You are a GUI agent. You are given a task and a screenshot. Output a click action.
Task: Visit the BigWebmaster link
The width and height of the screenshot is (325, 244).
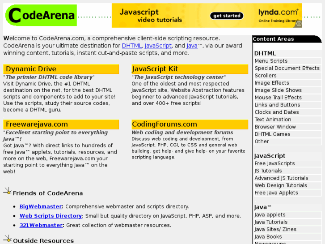coord(41,206)
